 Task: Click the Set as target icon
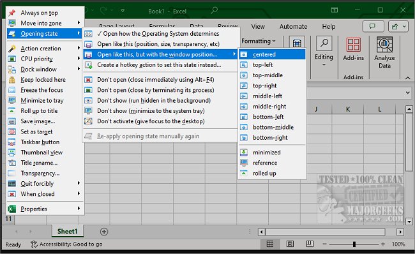12,131
